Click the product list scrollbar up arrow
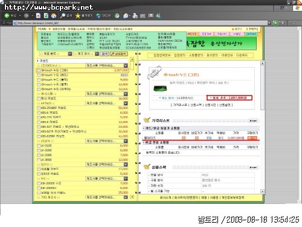This screenshot has height=227, width=302. (132, 59)
